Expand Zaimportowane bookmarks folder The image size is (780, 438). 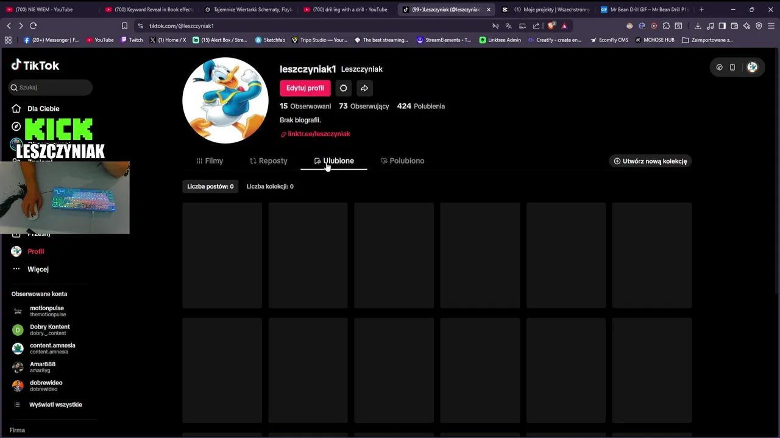point(707,40)
